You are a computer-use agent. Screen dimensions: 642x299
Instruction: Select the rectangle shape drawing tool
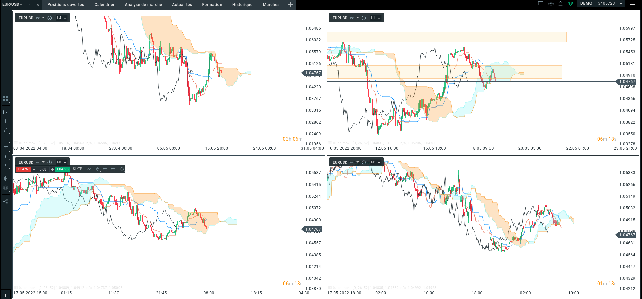coord(5,139)
